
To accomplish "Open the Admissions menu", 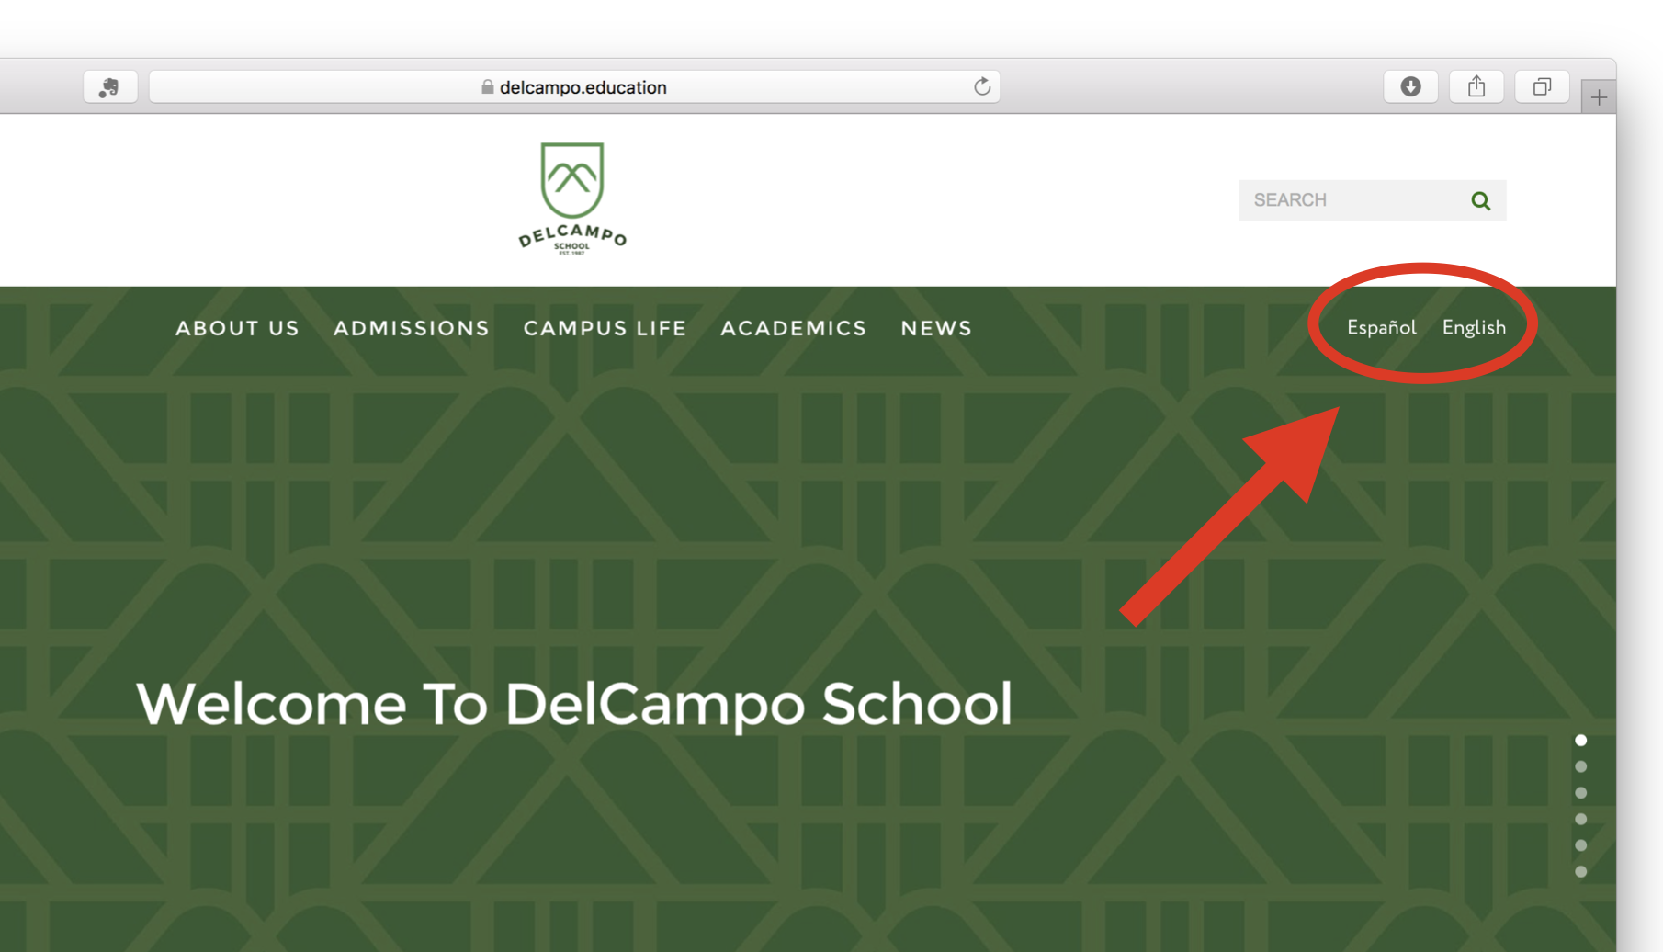I will tap(411, 328).
